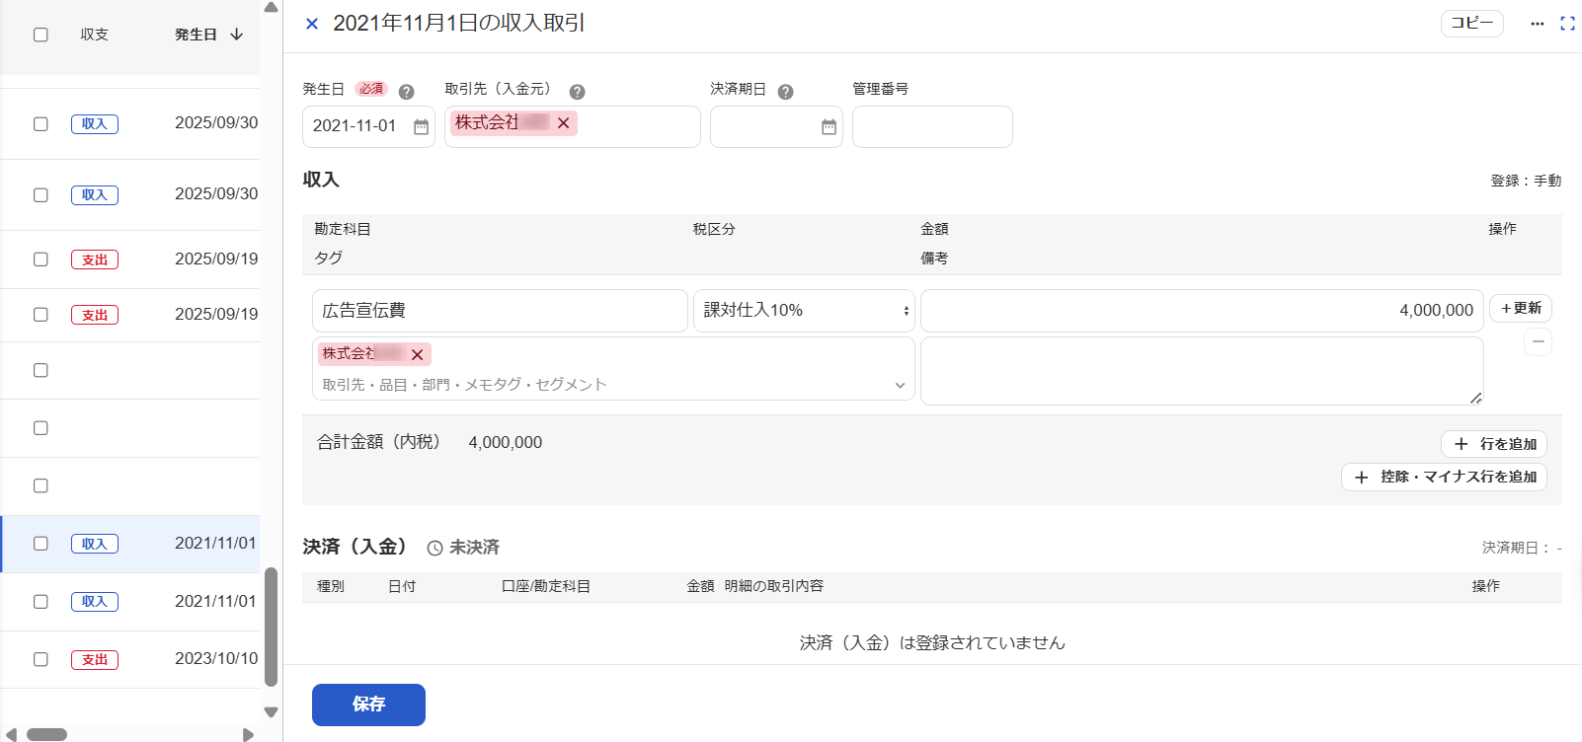Check the box in the highlighted 2021/11/01 row
The height and width of the screenshot is (742, 1582).
point(40,544)
